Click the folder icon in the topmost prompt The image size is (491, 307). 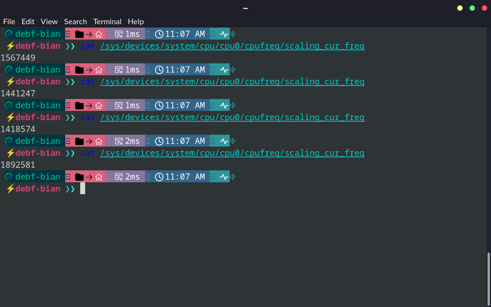tap(79, 34)
